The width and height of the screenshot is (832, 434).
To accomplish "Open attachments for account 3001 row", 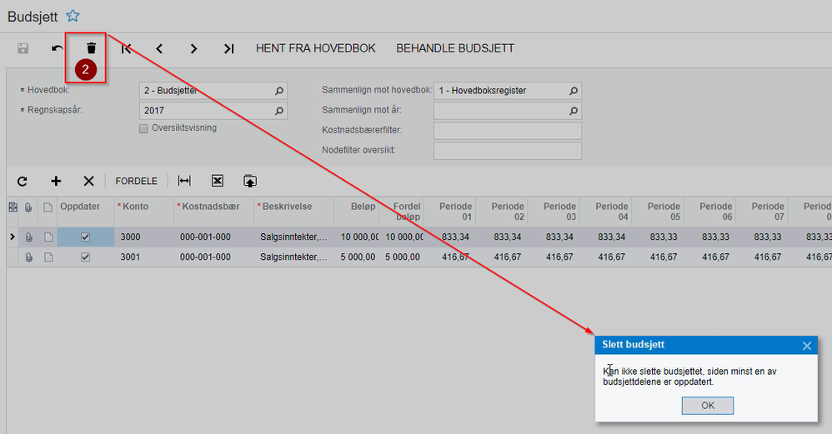I will click(x=28, y=257).
